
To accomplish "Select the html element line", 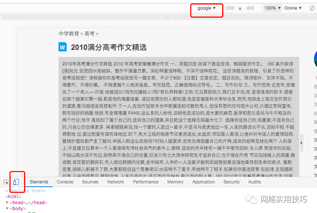I will click(x=13, y=196).
